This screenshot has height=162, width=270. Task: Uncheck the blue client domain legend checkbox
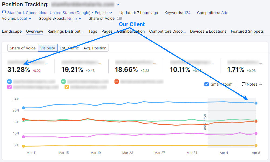coord(9,81)
